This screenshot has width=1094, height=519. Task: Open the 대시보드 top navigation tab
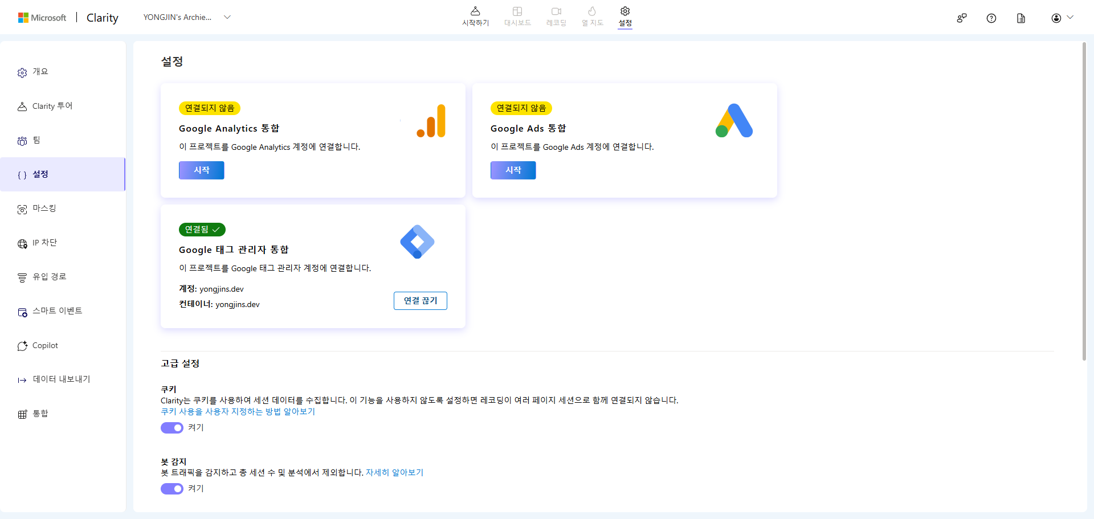tap(517, 17)
